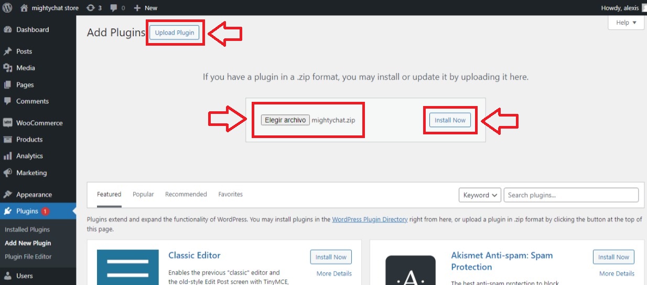Click the Plugins update count badge
Image resolution: width=647 pixels, height=285 pixels.
click(x=45, y=211)
